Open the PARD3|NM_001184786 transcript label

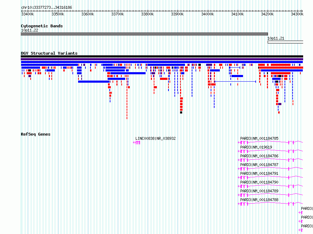pyautogui.click(x=259, y=156)
